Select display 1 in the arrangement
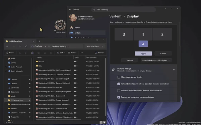The height and width of the screenshot is (125, 201). (x=143, y=34)
